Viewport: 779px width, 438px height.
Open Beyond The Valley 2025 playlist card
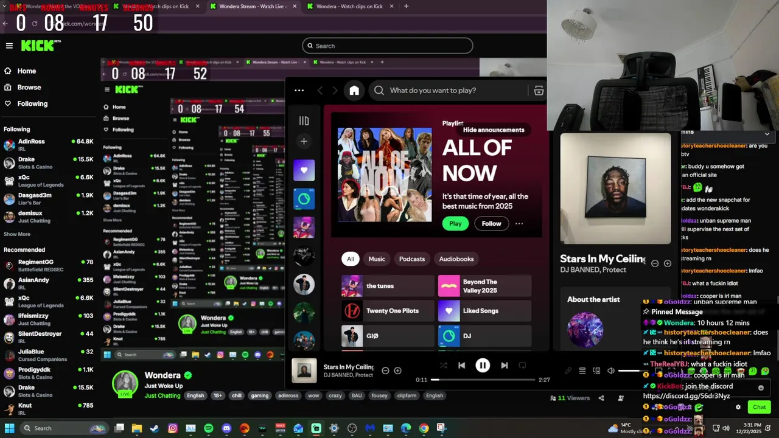(484, 286)
